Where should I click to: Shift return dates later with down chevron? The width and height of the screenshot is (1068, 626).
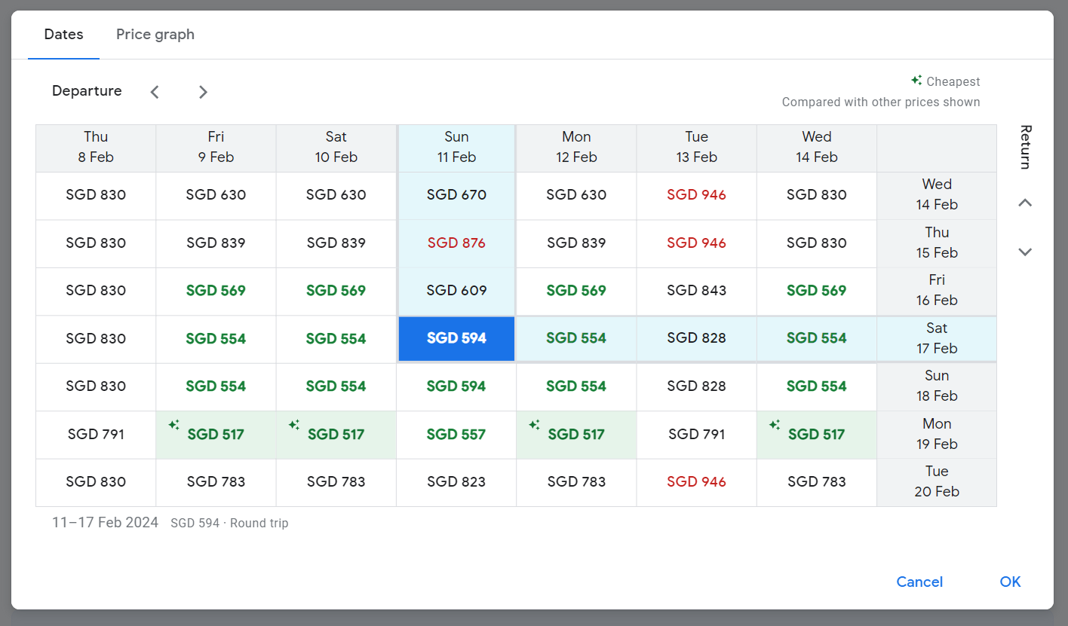(1025, 252)
